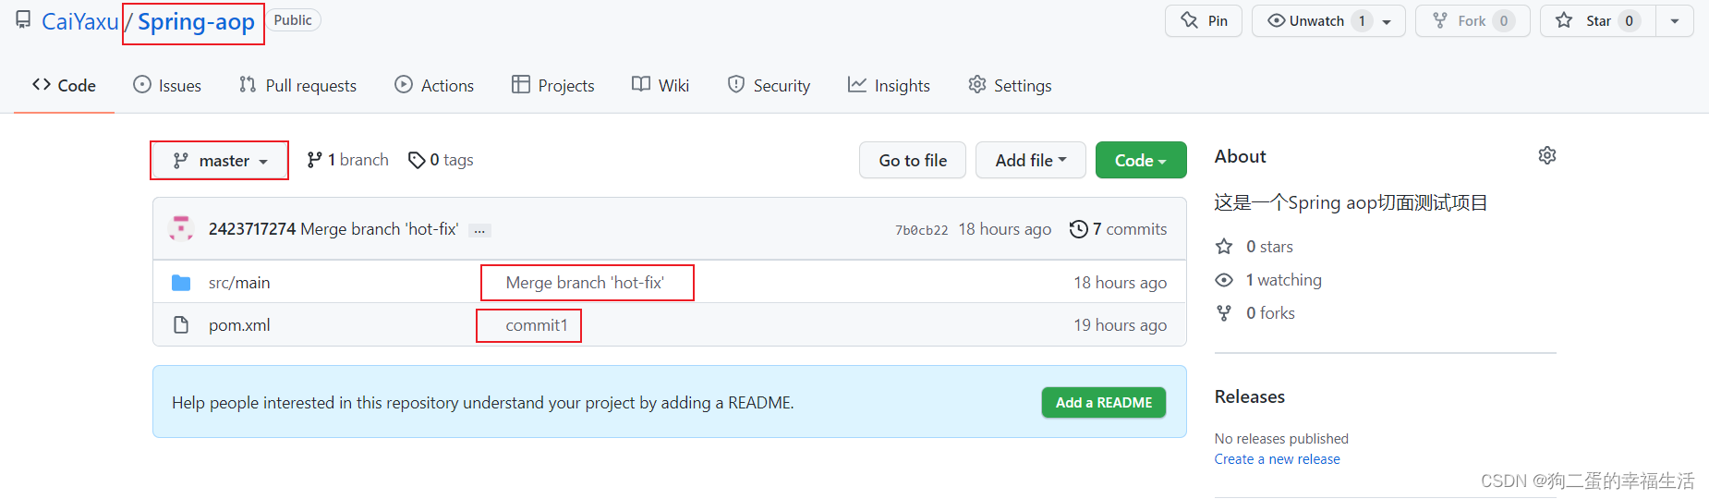The height and width of the screenshot is (499, 1709).
Task: View the 1 branch link
Action: tap(347, 160)
